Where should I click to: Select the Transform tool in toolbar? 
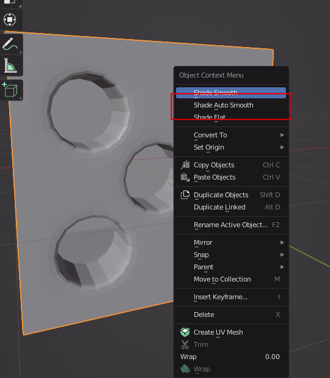pyautogui.click(x=10, y=20)
